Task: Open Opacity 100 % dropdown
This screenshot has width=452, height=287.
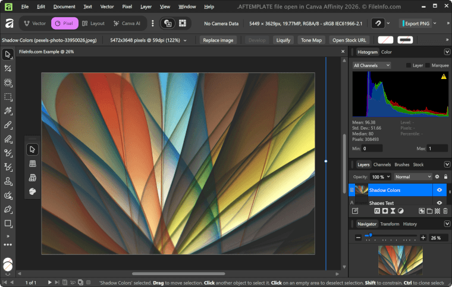Action: click(x=381, y=176)
